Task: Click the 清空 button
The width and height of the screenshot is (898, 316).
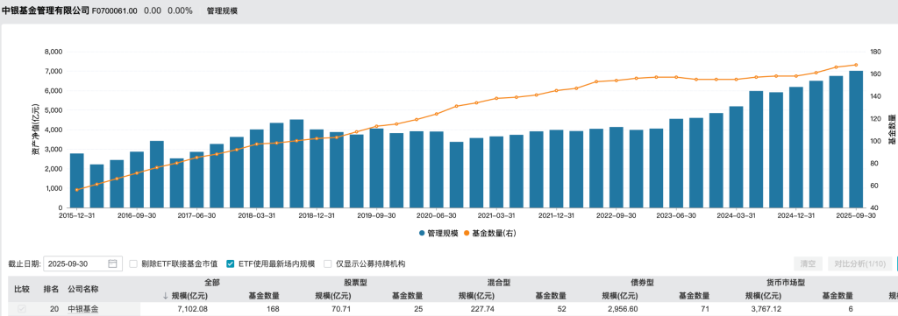Action: coord(808,264)
